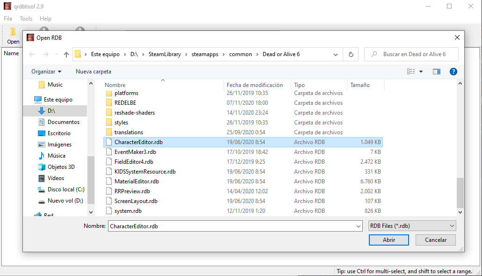
Task: Click the Name column header in qrdbtool
Action: (11, 53)
